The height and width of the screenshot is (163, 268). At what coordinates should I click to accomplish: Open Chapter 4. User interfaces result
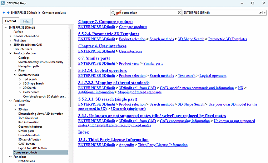(103, 46)
